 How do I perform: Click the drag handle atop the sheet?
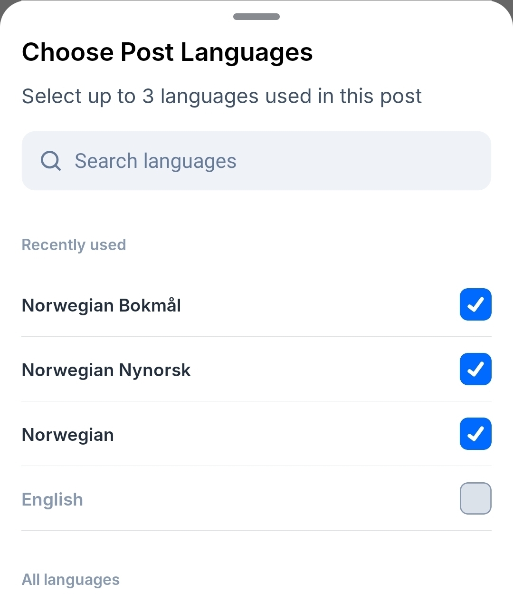point(256,17)
